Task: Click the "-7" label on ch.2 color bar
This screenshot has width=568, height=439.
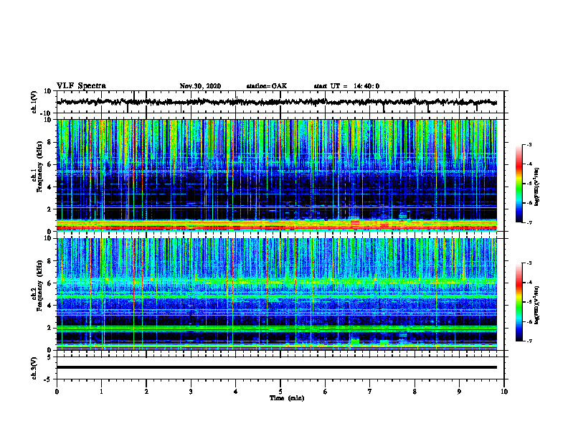Action: pos(529,341)
